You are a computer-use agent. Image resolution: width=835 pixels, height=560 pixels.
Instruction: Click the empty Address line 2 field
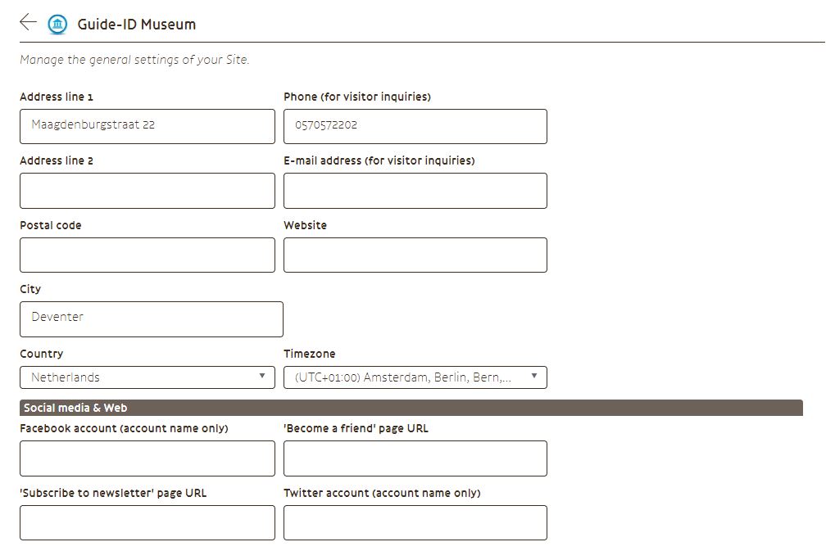pyautogui.click(x=147, y=191)
